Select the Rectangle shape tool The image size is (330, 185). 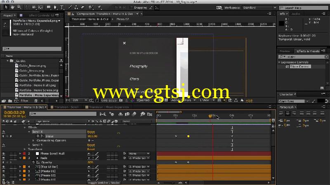pos(49,7)
